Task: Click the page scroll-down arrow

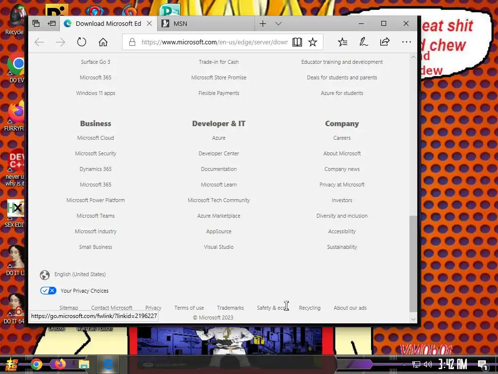Action: 413,319
